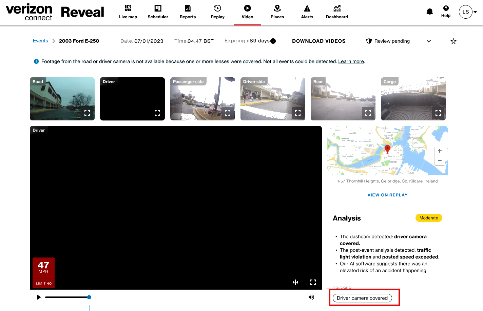
Task: Click the dropdown arrow beside LS avatar
Action: coord(475,12)
